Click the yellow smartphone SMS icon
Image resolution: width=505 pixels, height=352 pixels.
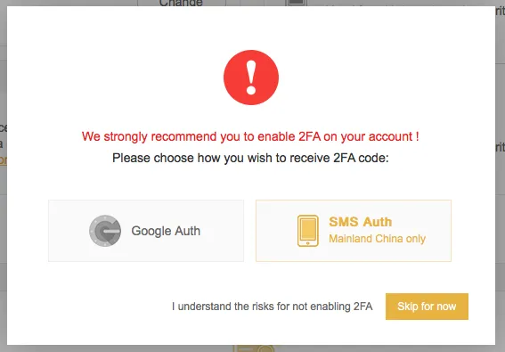308,231
